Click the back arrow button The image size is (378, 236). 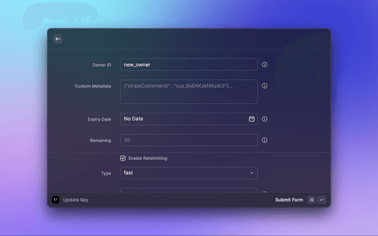(x=58, y=39)
